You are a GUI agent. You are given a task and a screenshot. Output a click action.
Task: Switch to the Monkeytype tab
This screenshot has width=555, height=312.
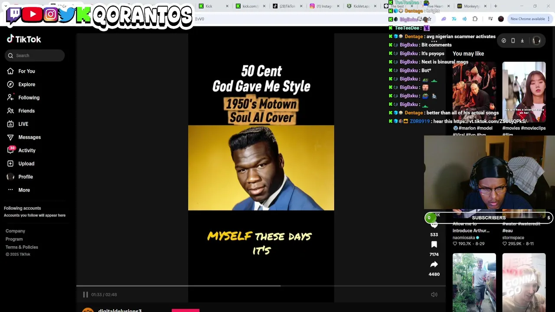pos(473,6)
